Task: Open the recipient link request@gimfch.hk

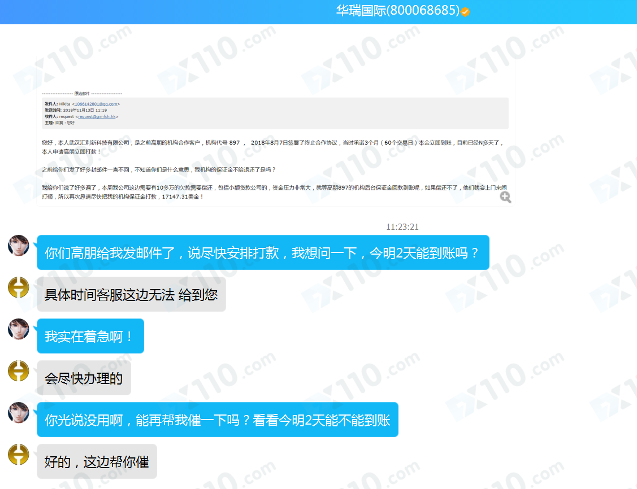Action: pos(97,117)
